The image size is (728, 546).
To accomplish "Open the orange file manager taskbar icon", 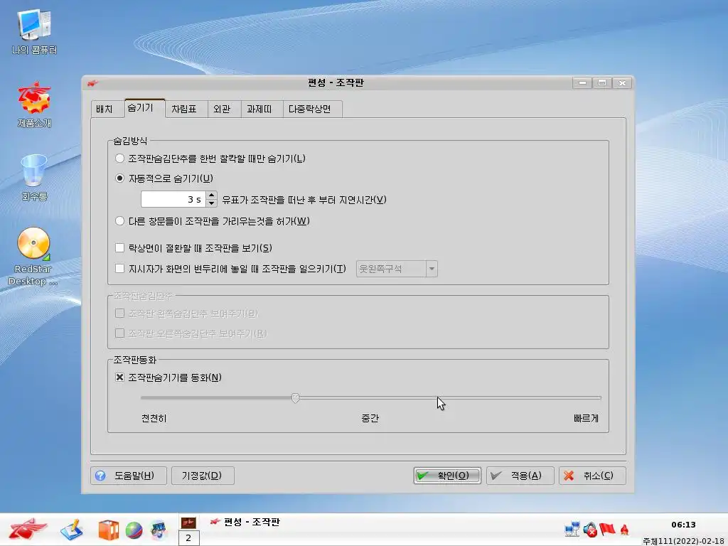I will coord(108,530).
